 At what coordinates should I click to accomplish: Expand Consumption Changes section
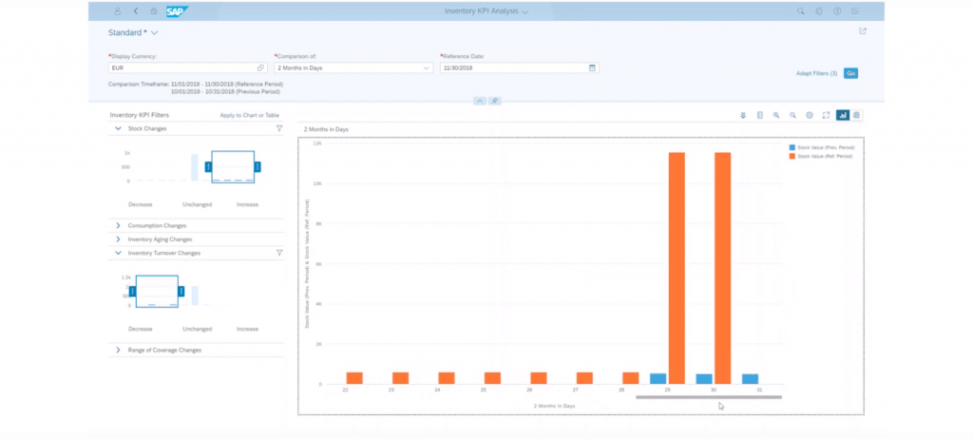point(119,225)
